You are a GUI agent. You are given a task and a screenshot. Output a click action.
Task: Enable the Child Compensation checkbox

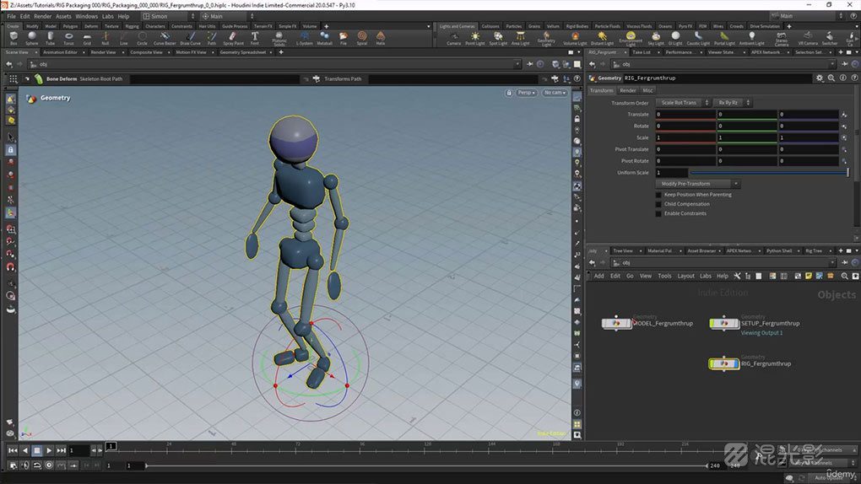click(x=658, y=203)
